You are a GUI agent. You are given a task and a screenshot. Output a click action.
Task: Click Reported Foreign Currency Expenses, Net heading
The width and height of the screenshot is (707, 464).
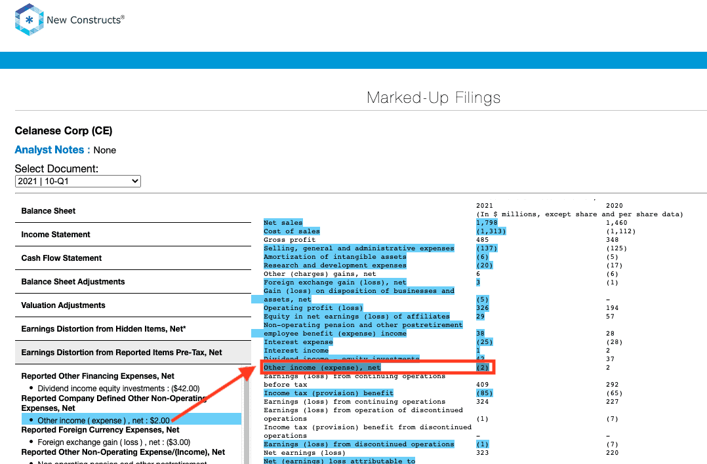pyautogui.click(x=100, y=430)
